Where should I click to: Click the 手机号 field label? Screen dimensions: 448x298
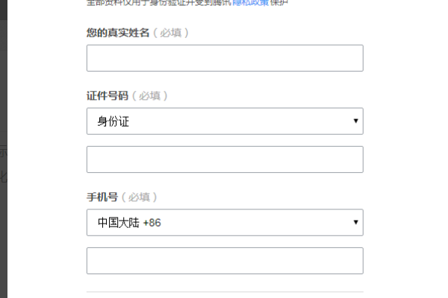102,197
